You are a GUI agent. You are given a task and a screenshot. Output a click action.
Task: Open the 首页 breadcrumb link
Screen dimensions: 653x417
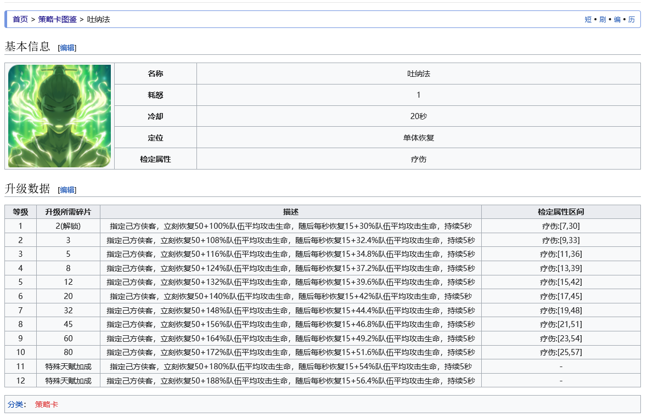20,19
